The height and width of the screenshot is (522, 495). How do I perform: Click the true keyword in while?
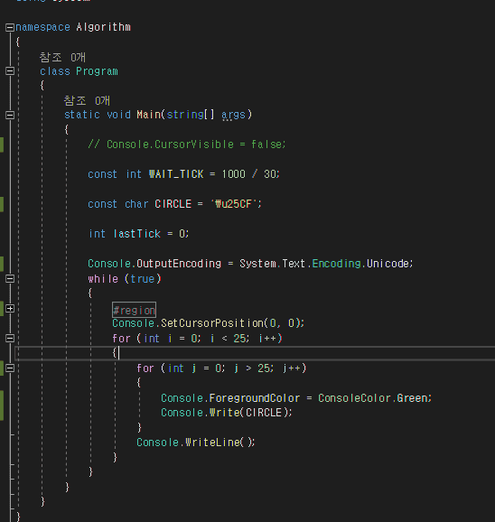(142, 279)
